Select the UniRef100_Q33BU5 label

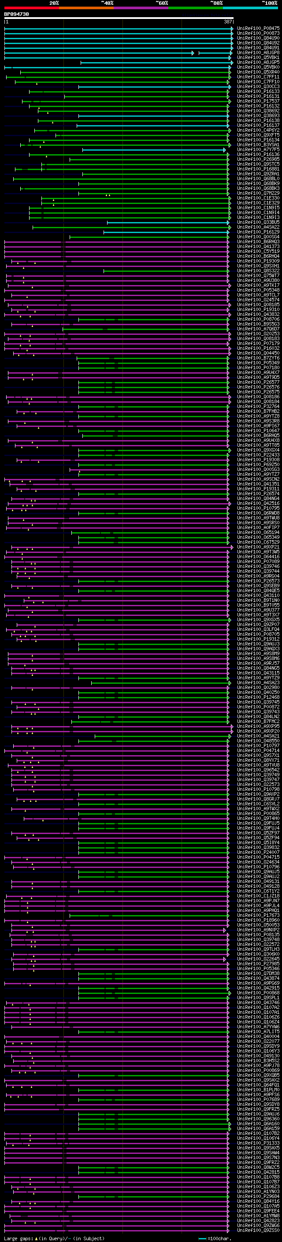click(258, 222)
